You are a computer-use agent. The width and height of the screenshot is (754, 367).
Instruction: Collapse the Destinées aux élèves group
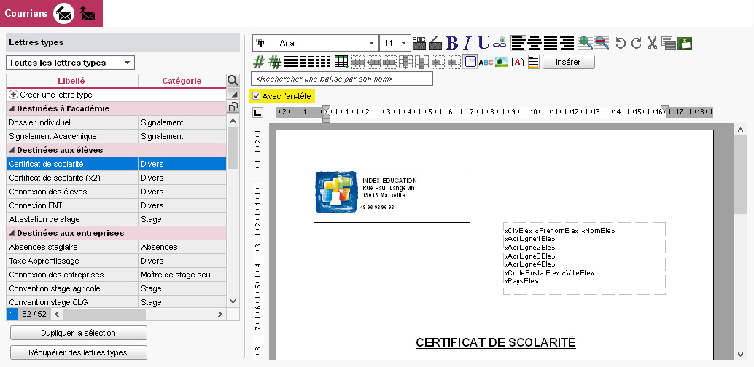(x=12, y=150)
